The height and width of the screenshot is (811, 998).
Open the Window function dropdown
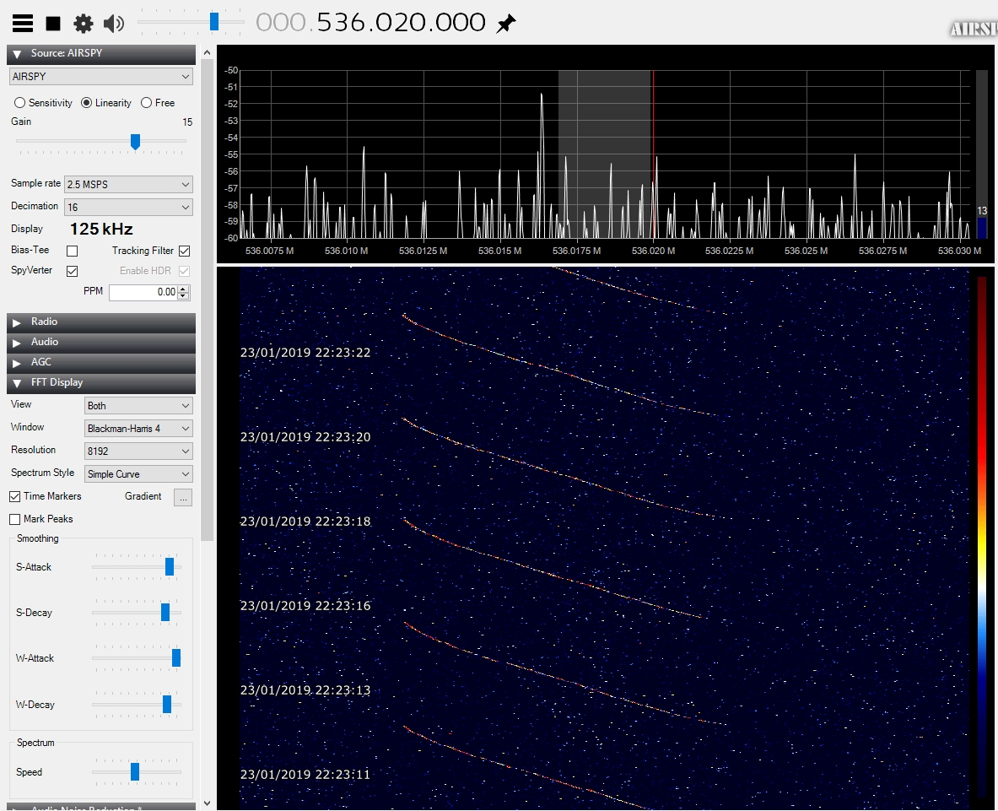(139, 429)
